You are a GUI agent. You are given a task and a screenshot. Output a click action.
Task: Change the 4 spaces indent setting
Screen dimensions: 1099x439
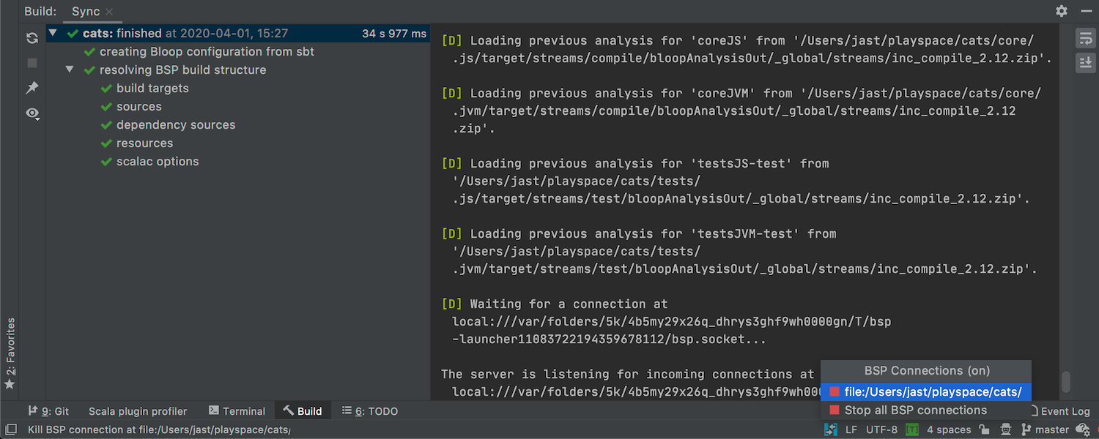[949, 430]
